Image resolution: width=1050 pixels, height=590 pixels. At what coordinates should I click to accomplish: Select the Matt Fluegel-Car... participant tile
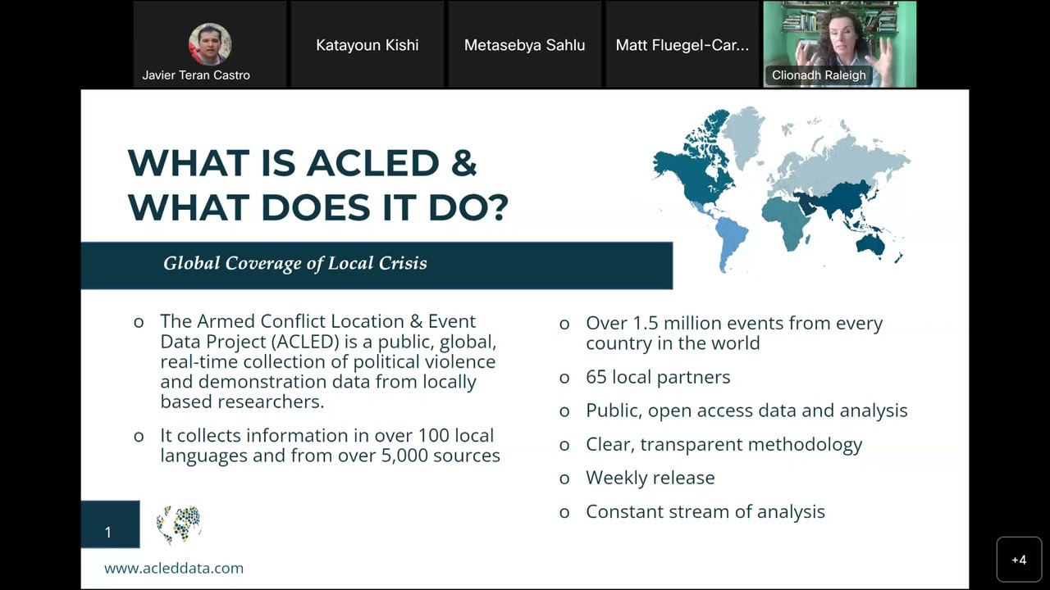[x=682, y=44]
